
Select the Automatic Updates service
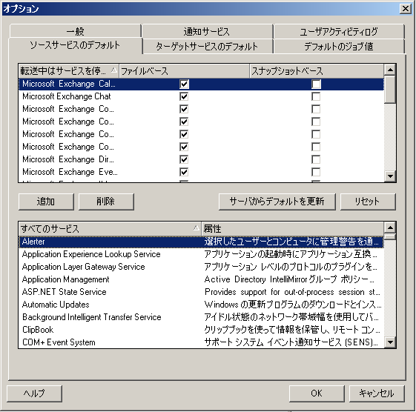pos(202,305)
